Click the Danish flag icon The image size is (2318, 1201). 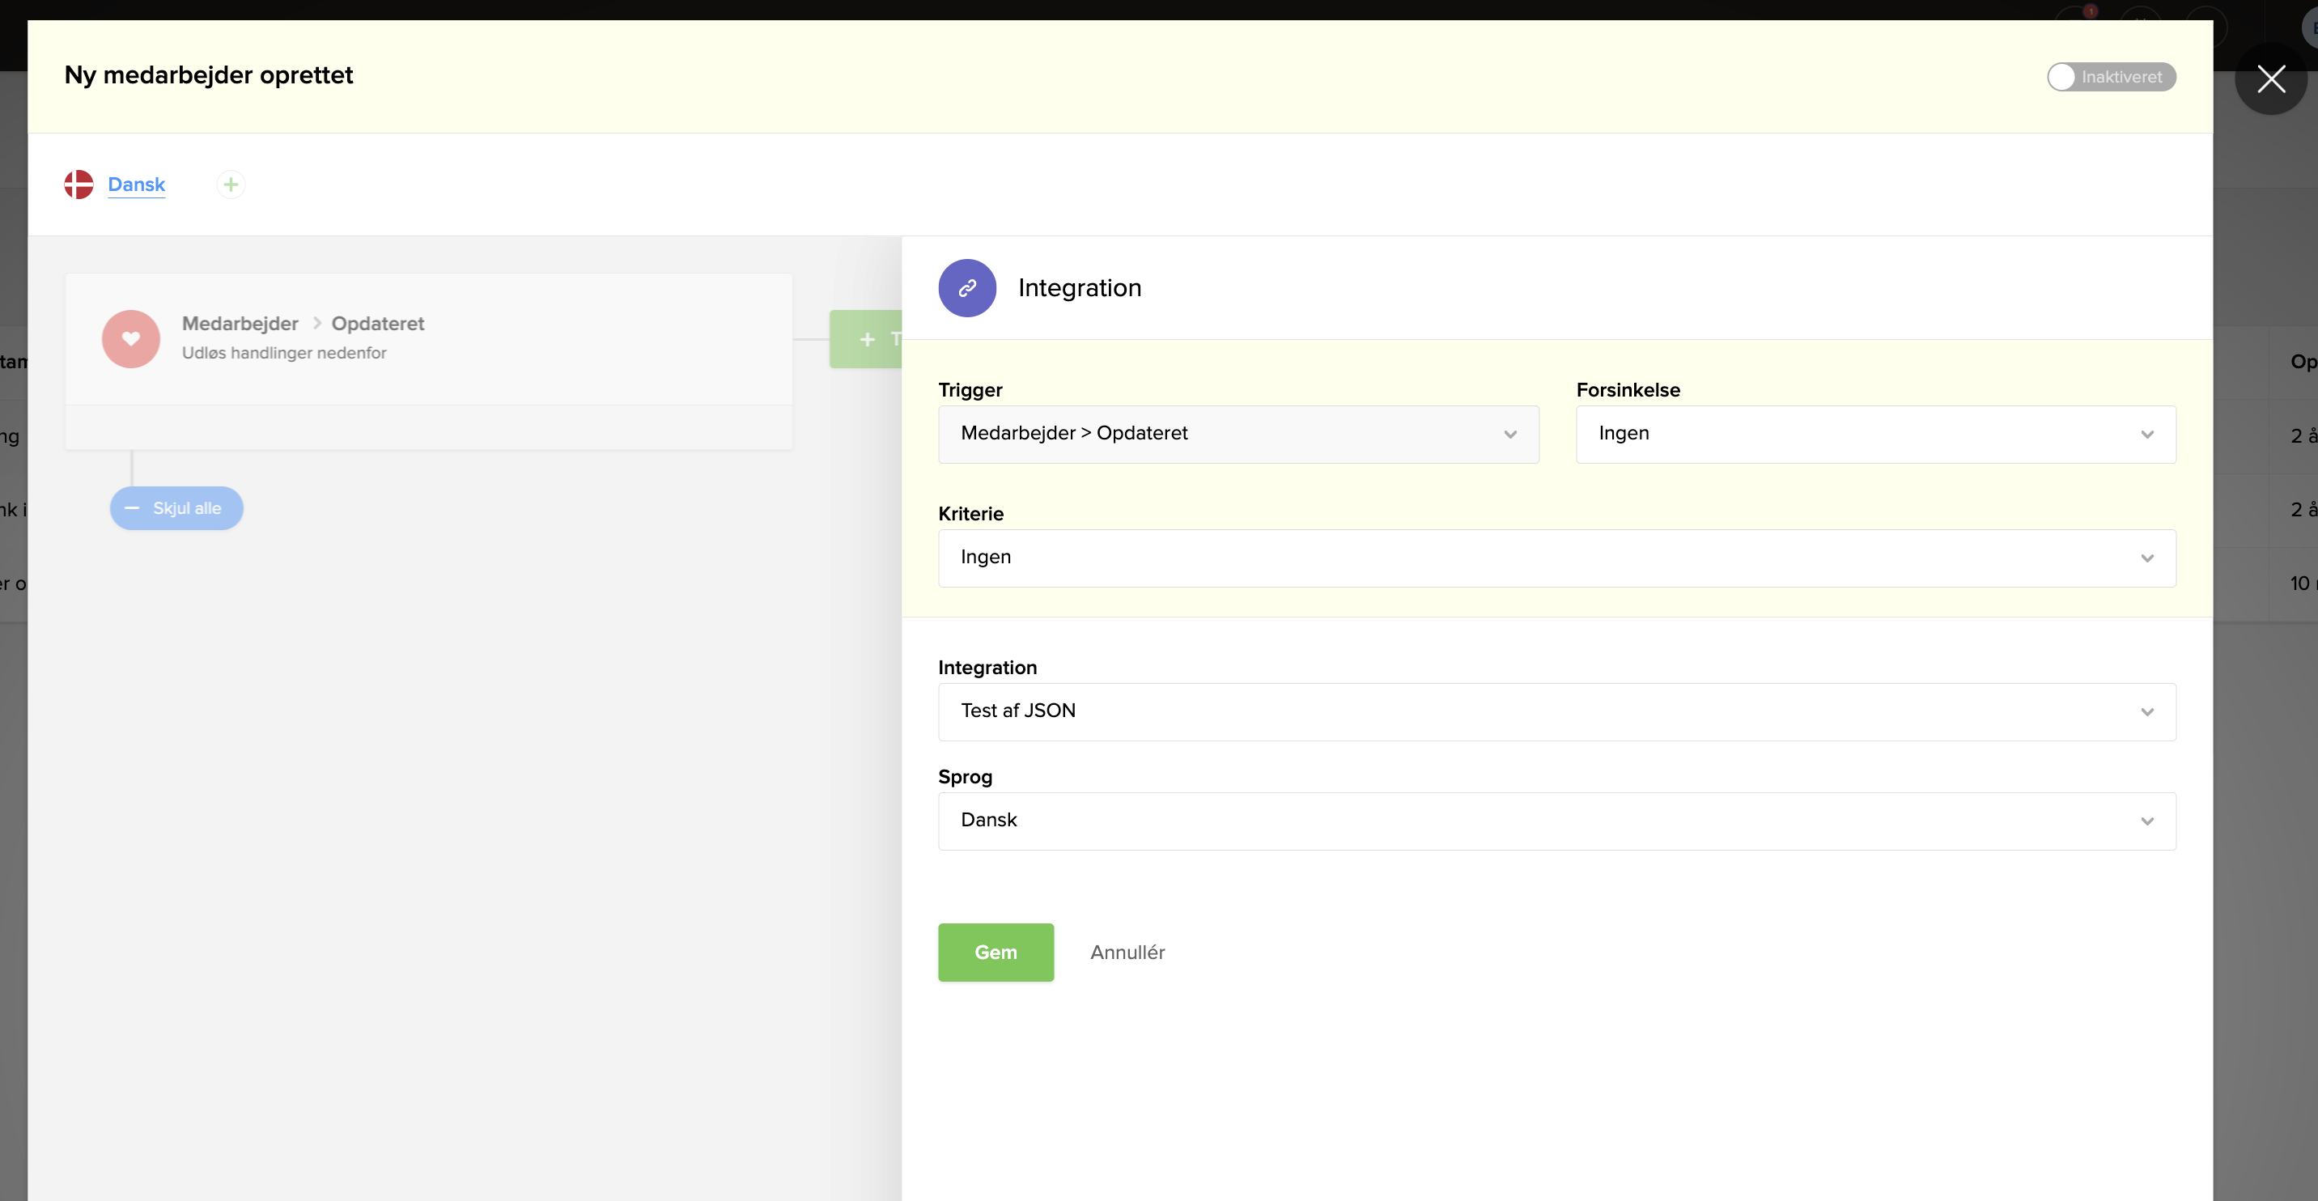79,185
